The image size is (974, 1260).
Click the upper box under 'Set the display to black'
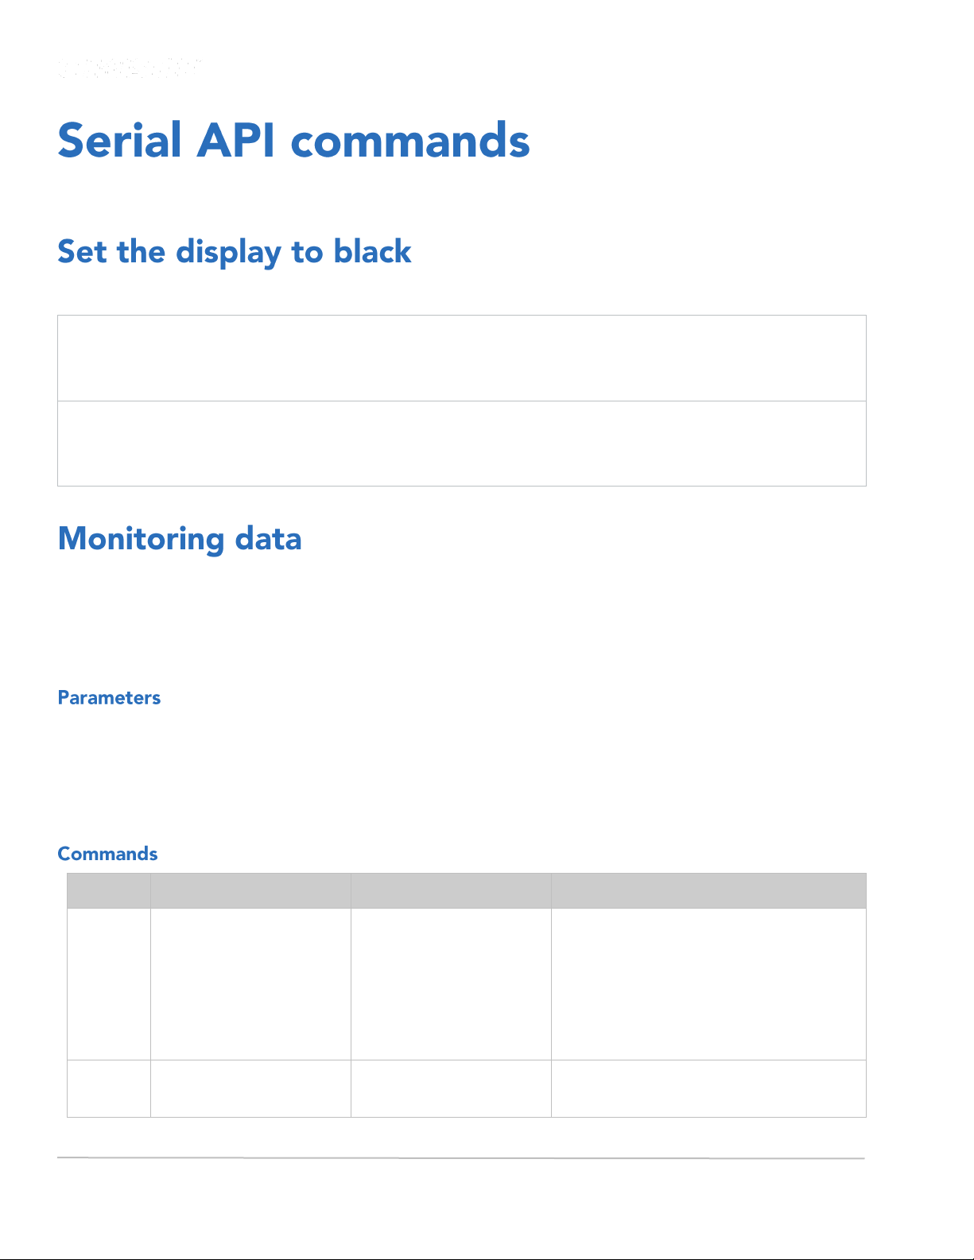pyautogui.click(x=462, y=358)
